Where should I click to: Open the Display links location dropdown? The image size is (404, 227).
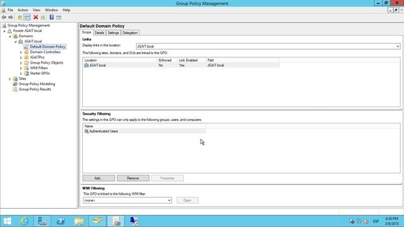pyautogui.click(x=268, y=46)
